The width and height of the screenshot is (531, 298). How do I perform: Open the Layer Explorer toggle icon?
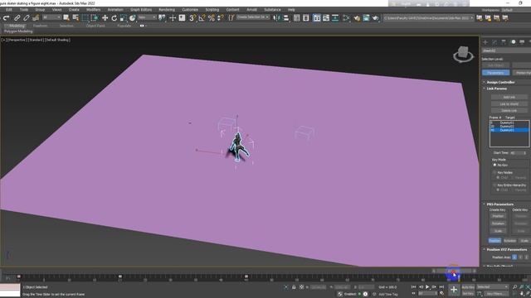tap(306, 18)
